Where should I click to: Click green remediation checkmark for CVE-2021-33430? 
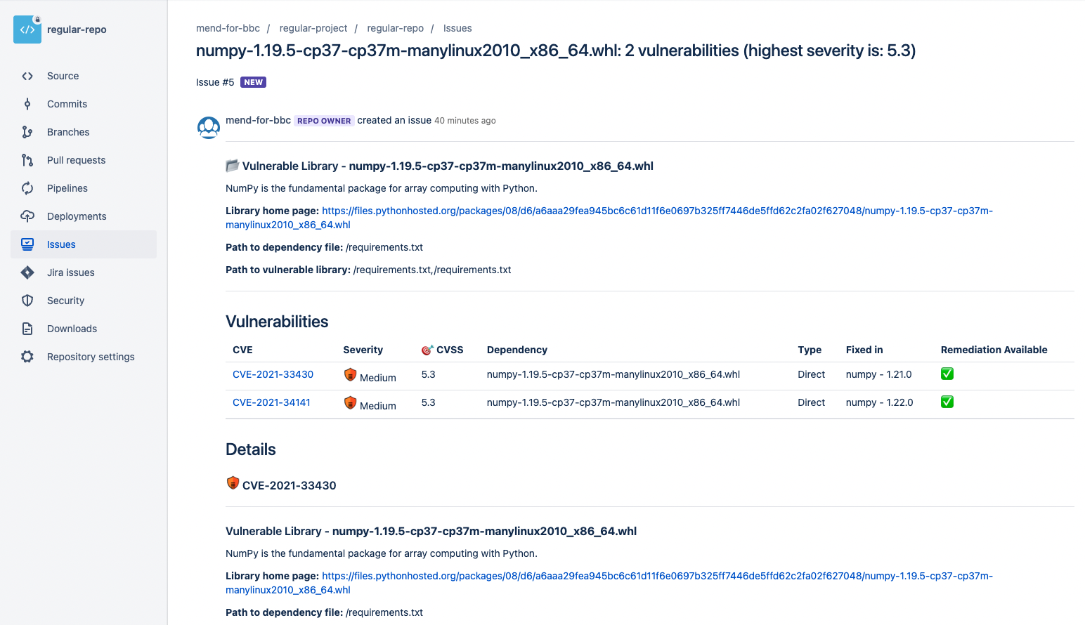pyautogui.click(x=947, y=374)
